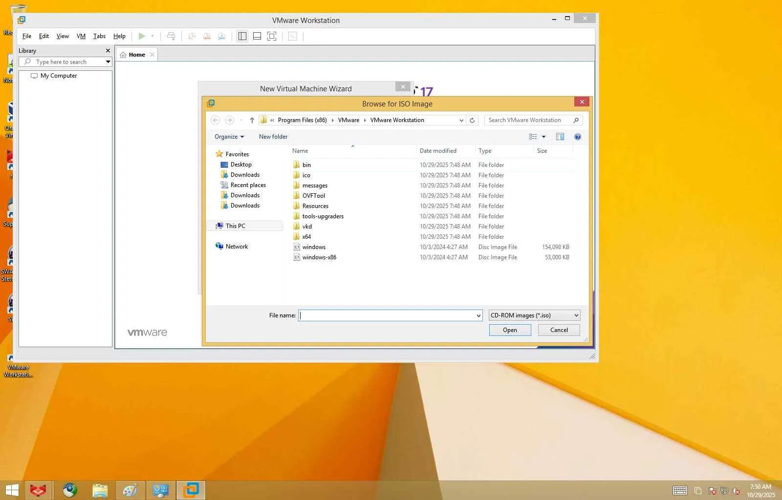This screenshot has width=782, height=500.
Task: Select Desktop in the navigation pane
Action: point(241,165)
